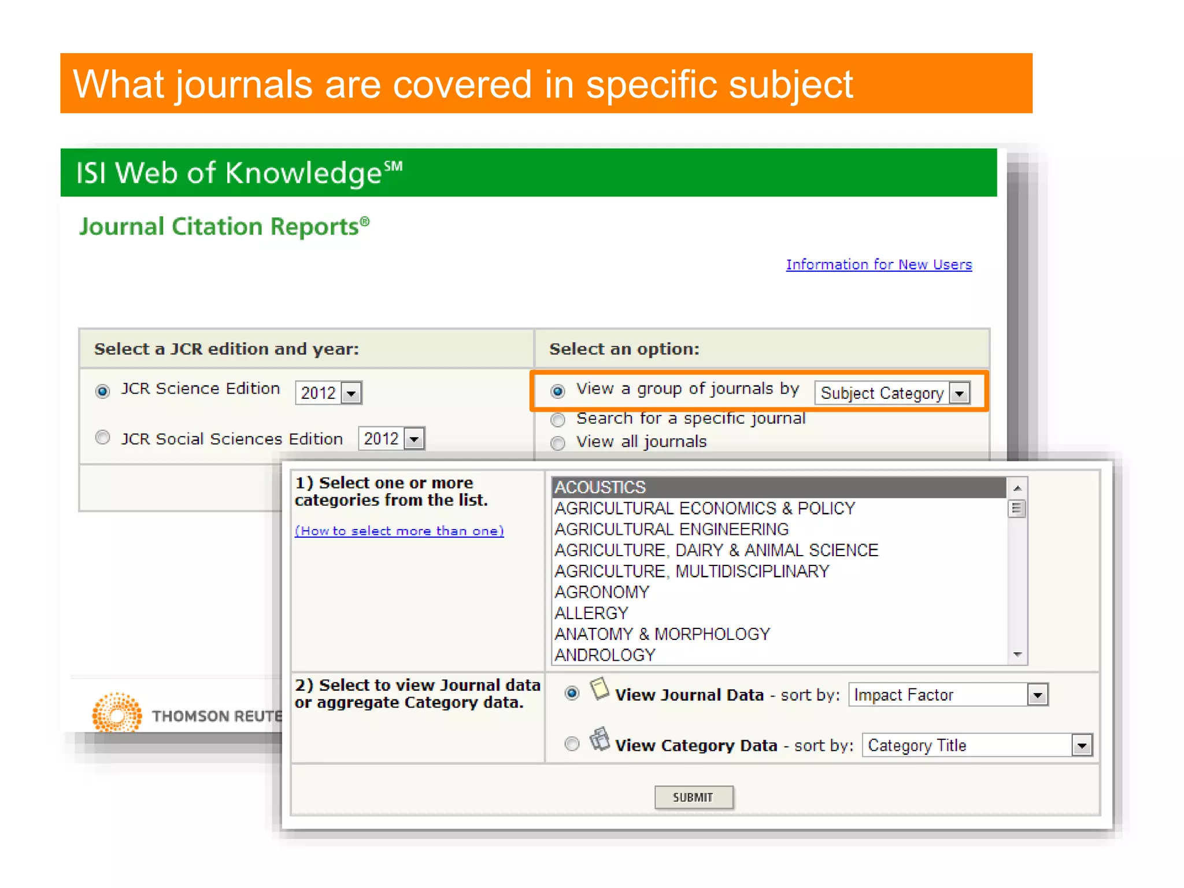Select AGRICULTURE, MULTIDISCIPLINARY category
The height and width of the screenshot is (888, 1184).
click(778, 571)
